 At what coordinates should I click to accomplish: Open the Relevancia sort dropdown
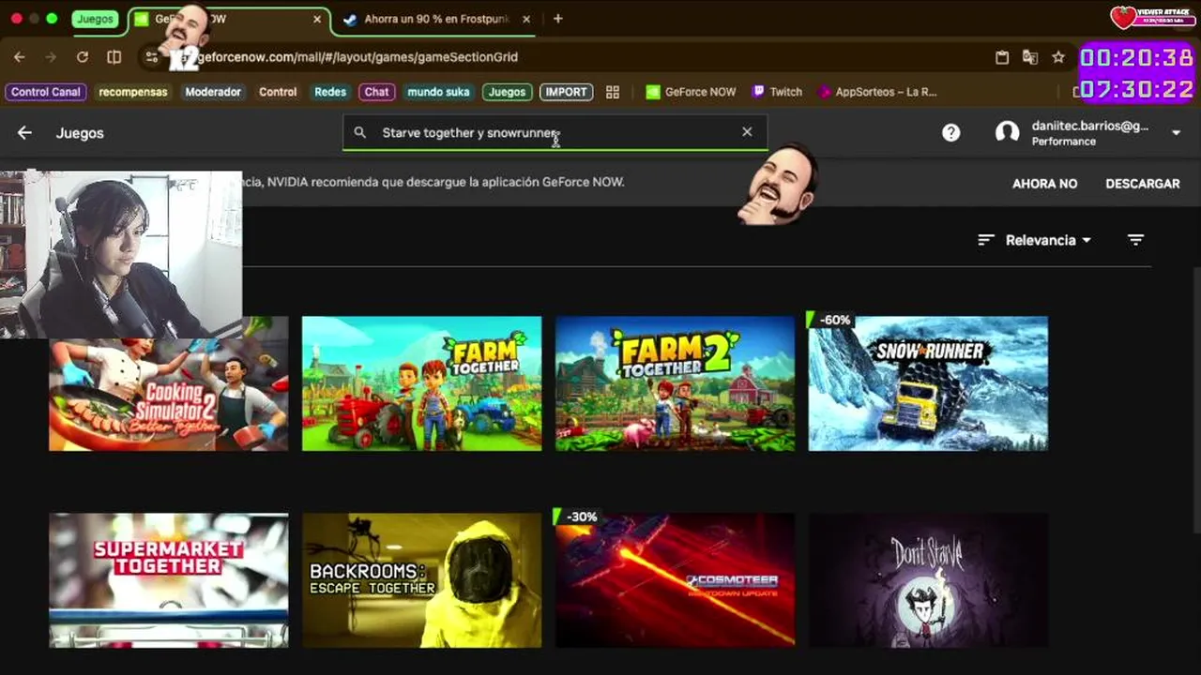1048,240
